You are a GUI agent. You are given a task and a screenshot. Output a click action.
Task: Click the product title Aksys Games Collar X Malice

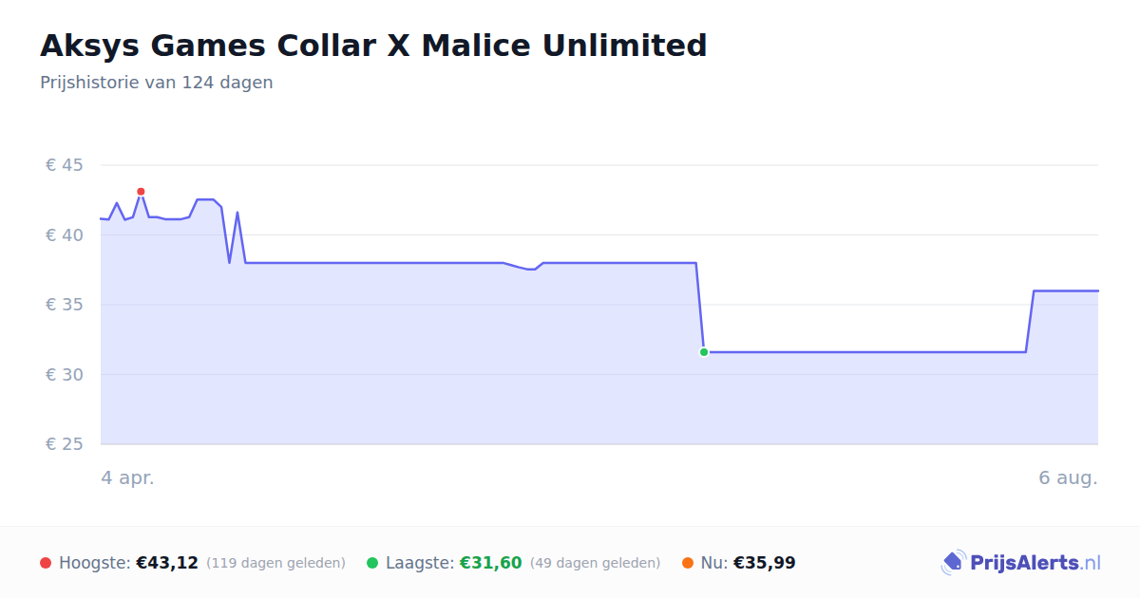(373, 45)
